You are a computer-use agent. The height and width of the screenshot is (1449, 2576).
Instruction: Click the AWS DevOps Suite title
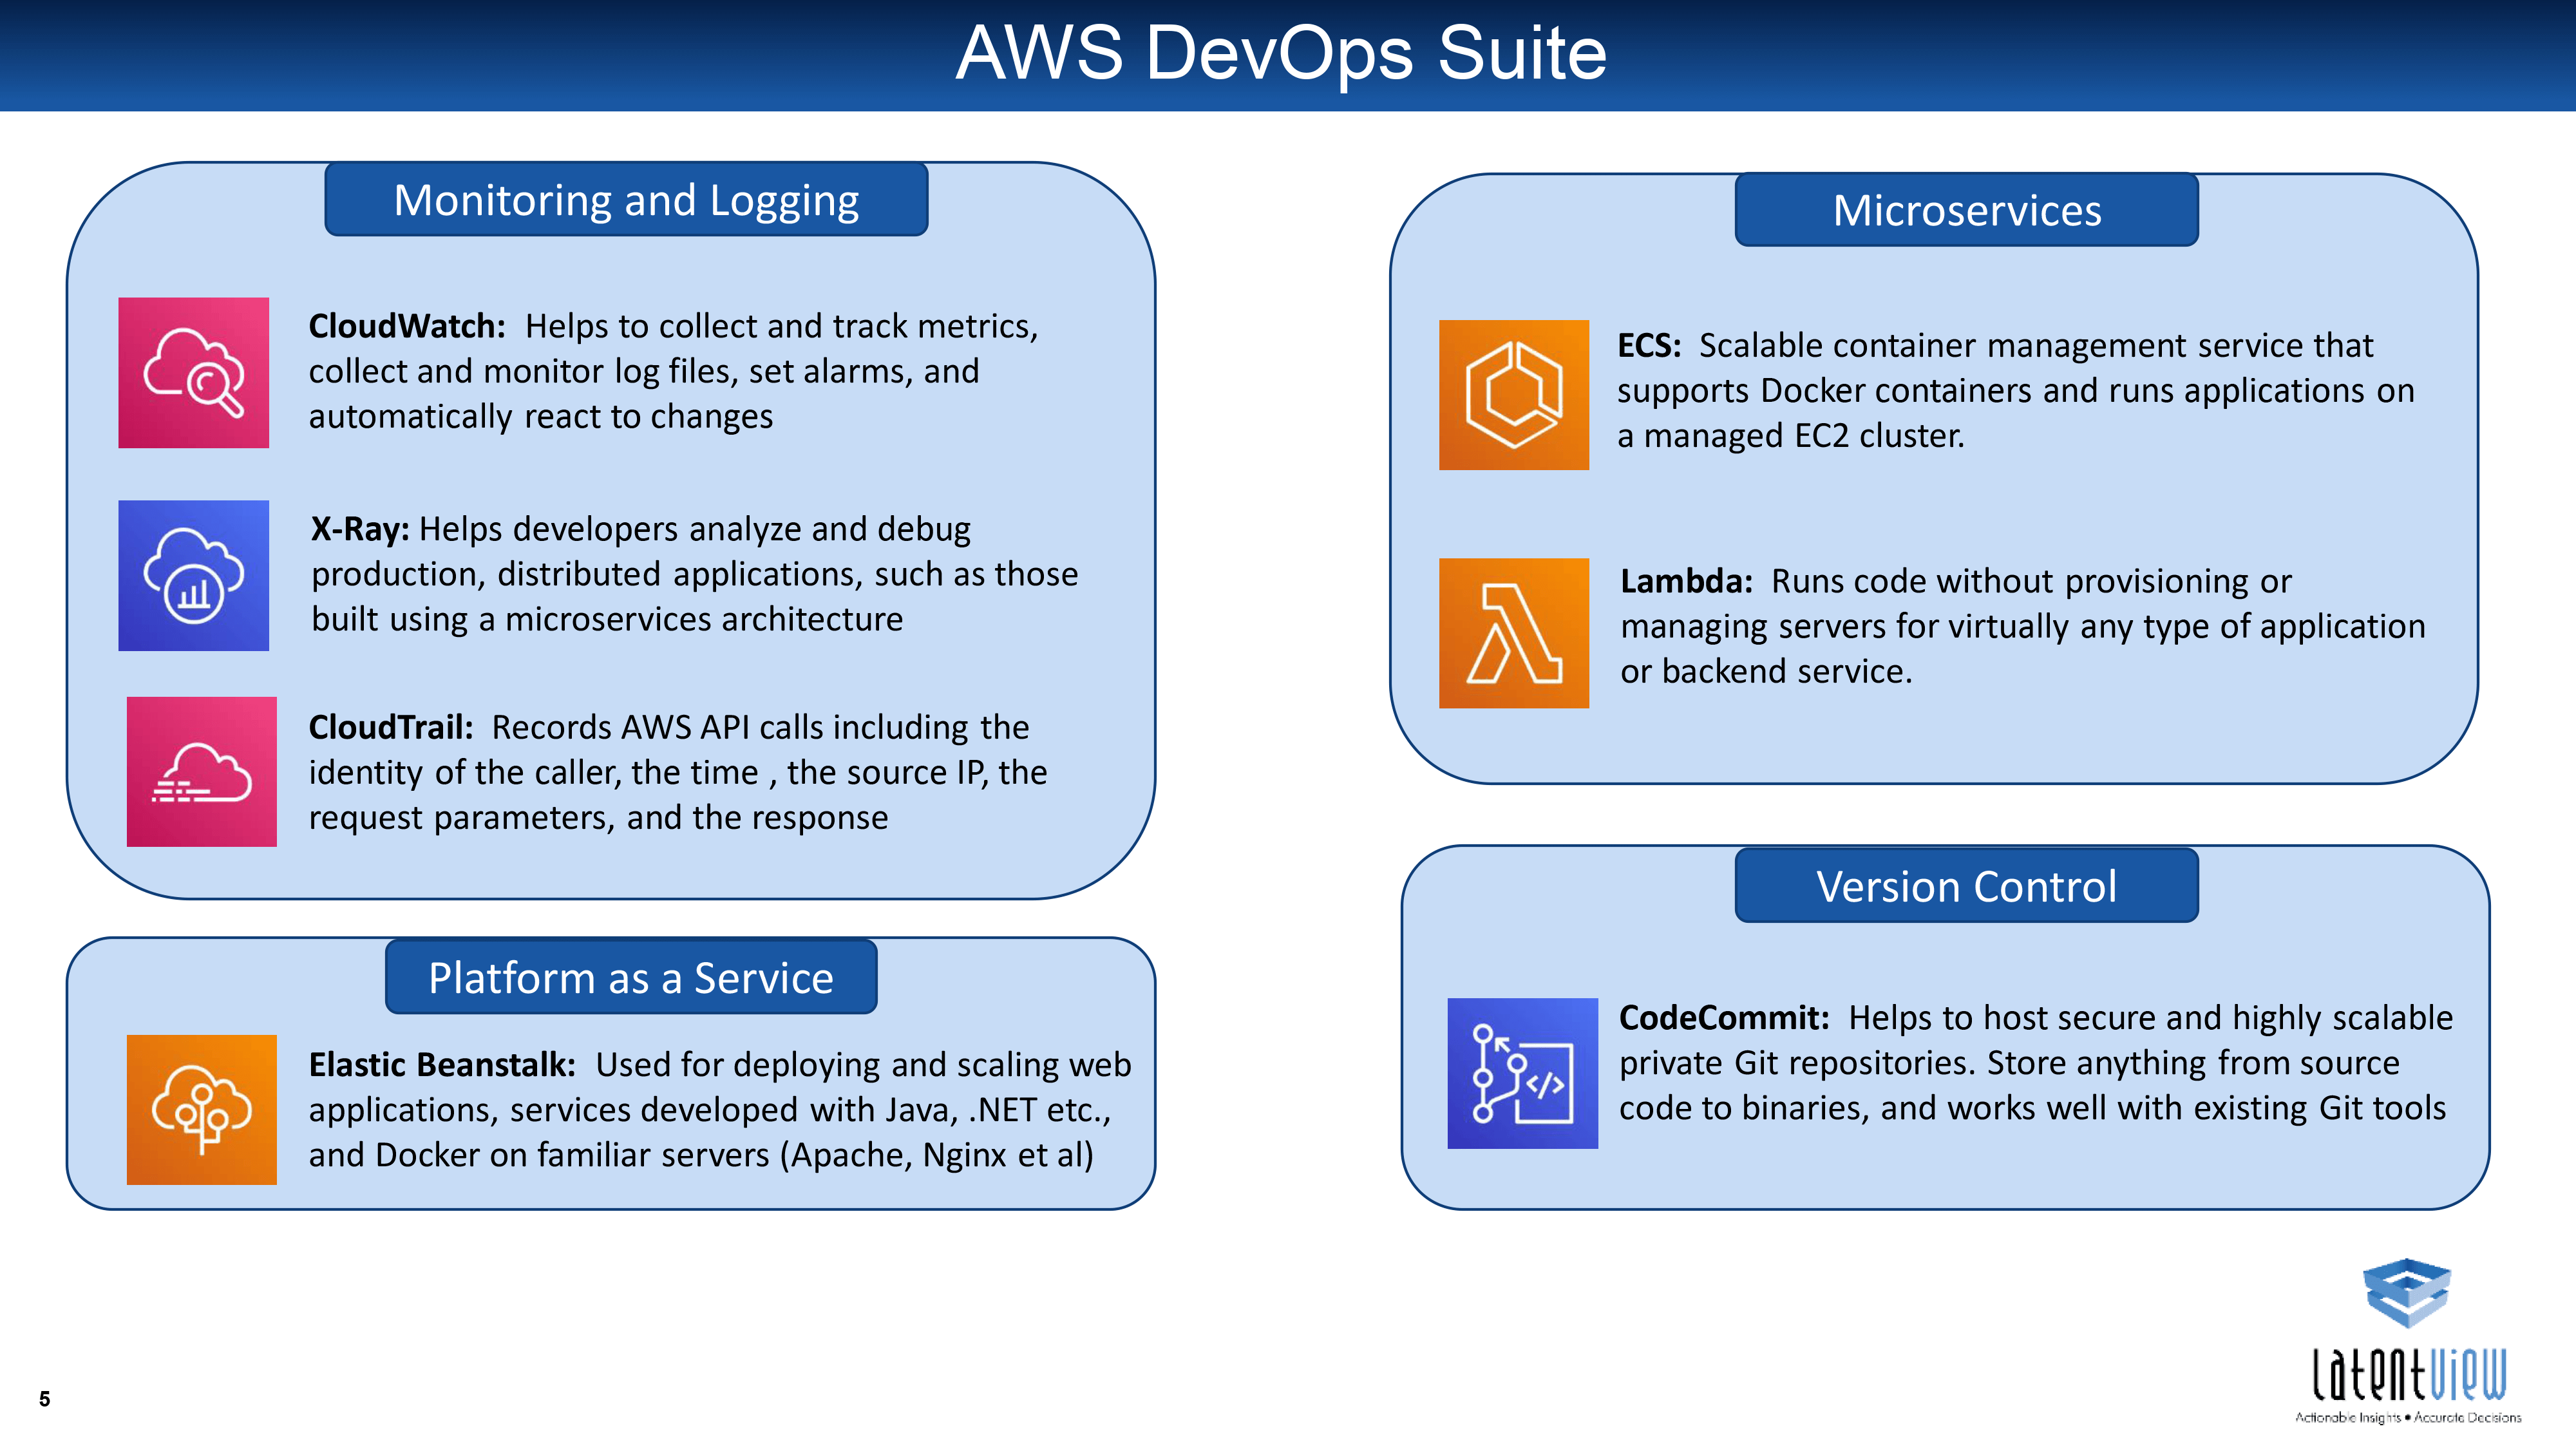point(1281,53)
